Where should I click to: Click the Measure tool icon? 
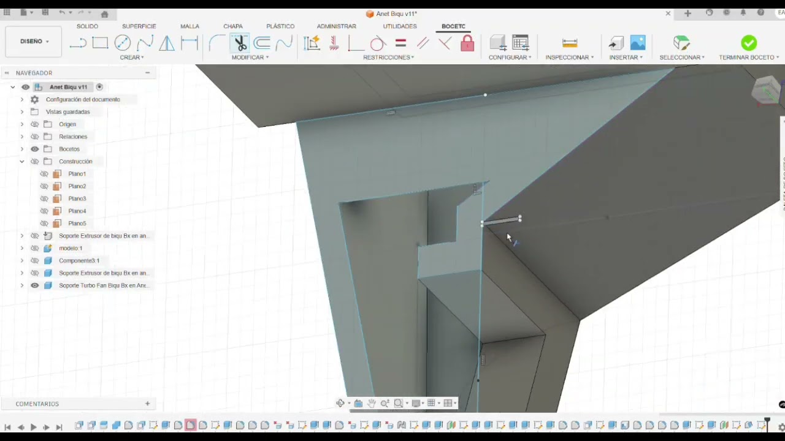[570, 43]
